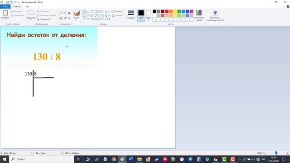Open Telegram from taskbar
Screen dimensions: 290x163
point(190,159)
